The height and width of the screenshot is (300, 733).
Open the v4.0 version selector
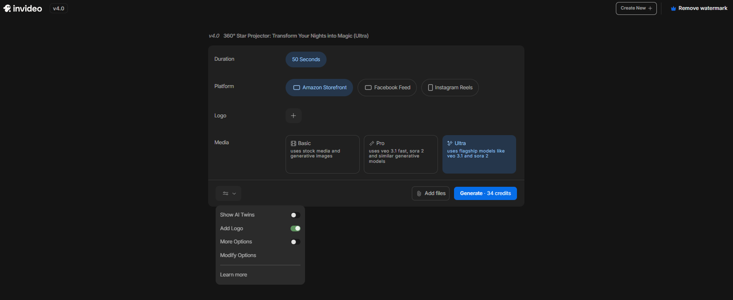pos(59,8)
